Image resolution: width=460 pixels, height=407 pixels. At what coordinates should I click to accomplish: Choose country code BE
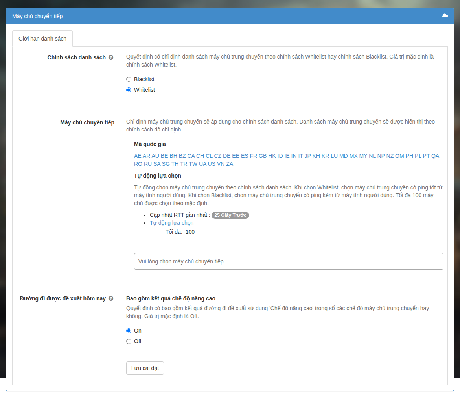pos(164,156)
